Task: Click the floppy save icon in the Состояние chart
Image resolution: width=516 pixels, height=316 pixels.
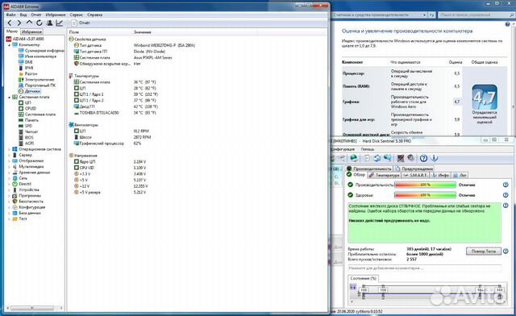Action: (x=353, y=287)
